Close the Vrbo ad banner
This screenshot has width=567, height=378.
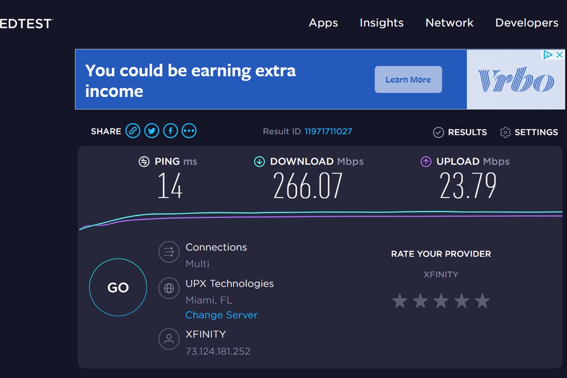(x=559, y=55)
